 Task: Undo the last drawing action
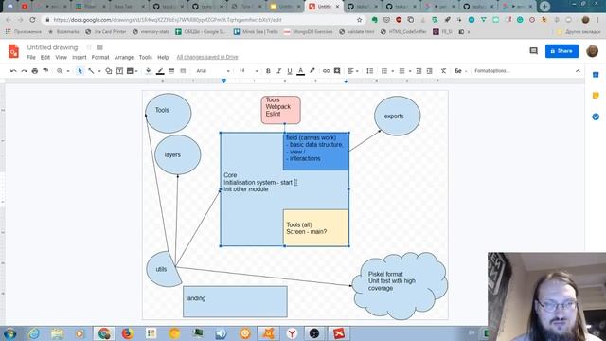13,71
